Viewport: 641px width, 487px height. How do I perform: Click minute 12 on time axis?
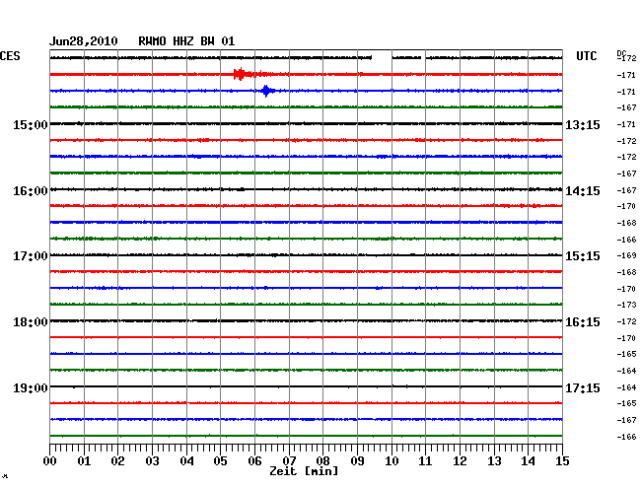point(460,461)
